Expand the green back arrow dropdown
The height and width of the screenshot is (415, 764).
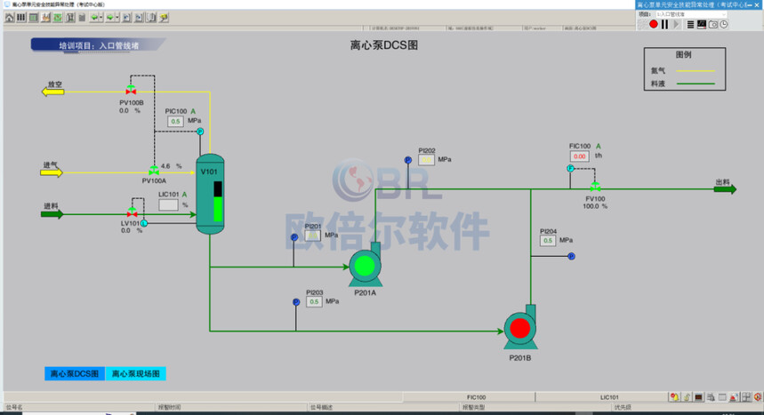click(x=101, y=18)
